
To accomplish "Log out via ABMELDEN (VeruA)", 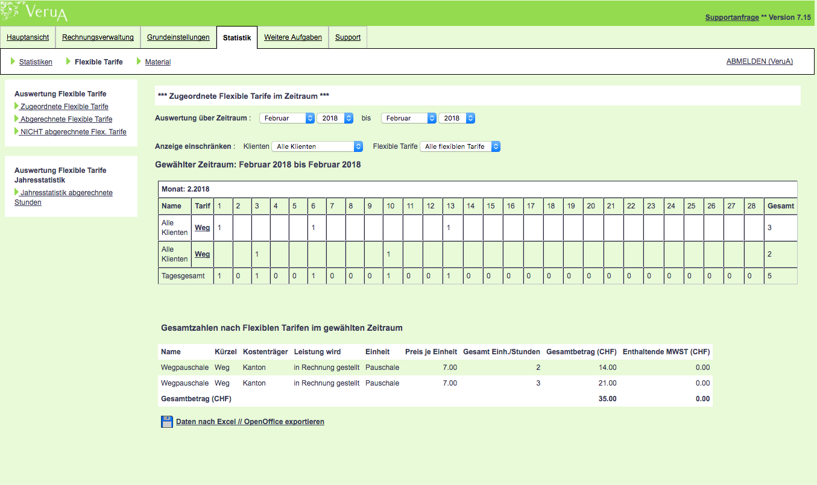I will point(759,61).
